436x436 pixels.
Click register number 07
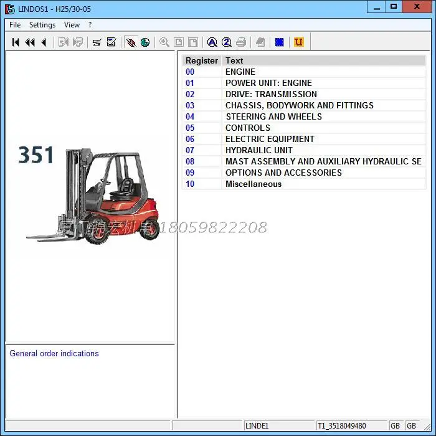pos(190,150)
